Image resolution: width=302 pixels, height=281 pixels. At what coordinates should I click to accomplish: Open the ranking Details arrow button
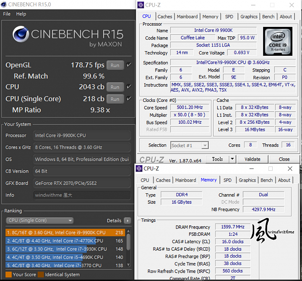128,221
